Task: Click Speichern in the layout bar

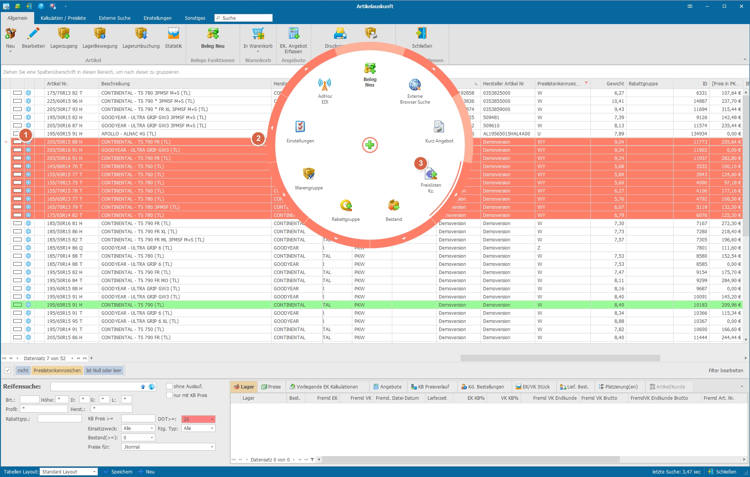Action: pos(118,472)
